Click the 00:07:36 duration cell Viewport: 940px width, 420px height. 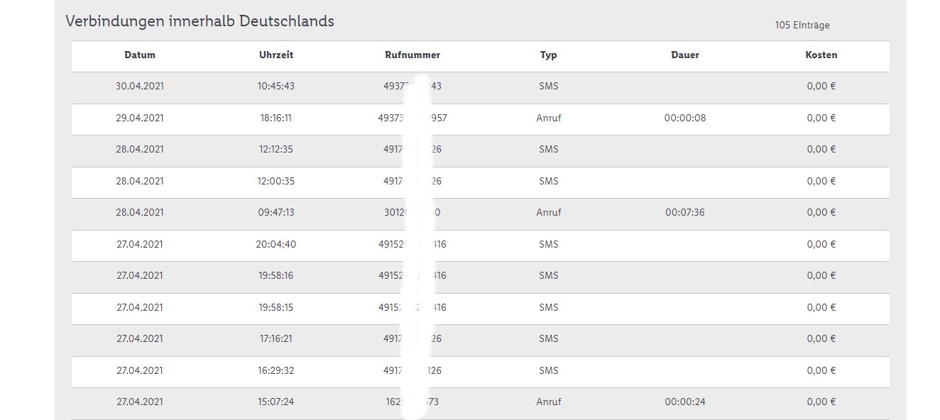point(685,213)
